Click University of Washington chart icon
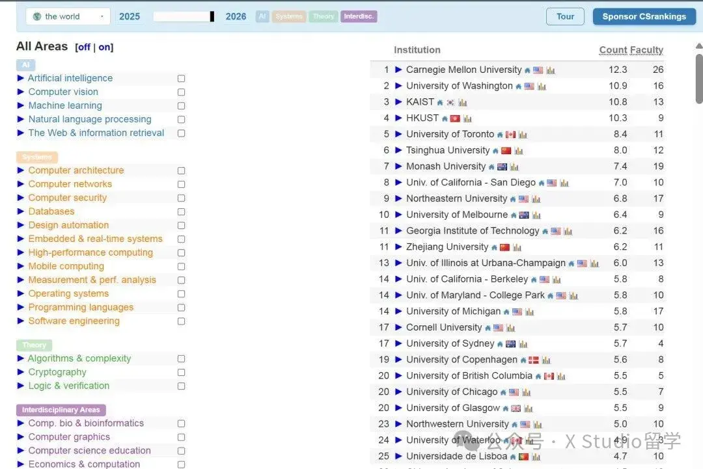The height and width of the screenshot is (469, 703). coord(542,87)
